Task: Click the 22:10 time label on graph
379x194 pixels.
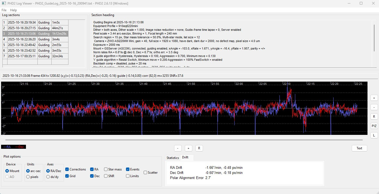Action: click(x=287, y=84)
